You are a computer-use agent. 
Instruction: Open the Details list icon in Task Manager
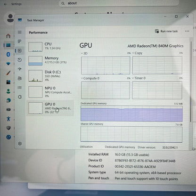point(20,88)
